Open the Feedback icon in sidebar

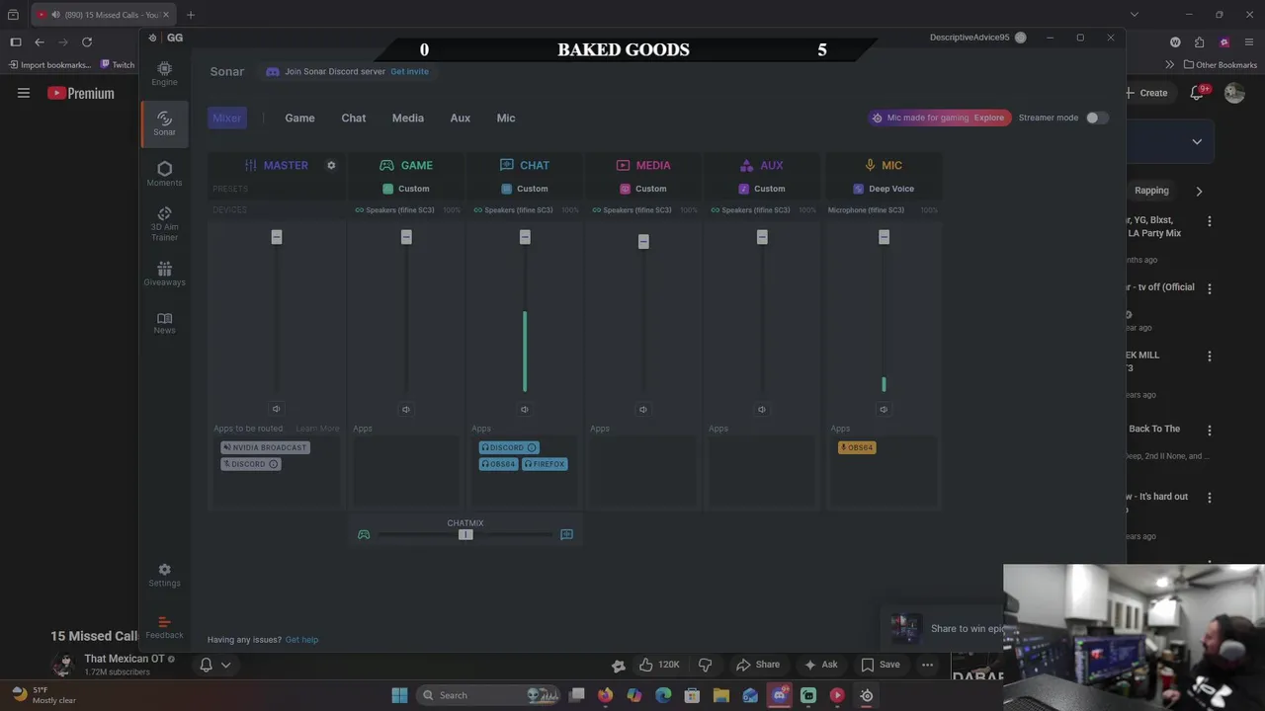tap(164, 627)
